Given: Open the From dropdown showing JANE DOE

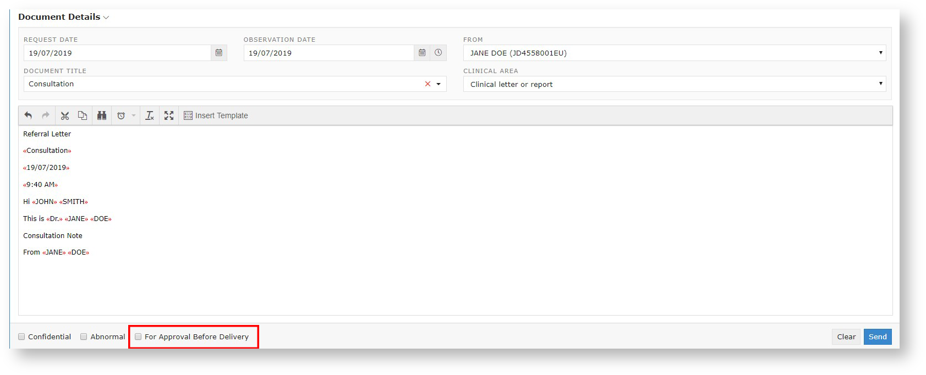Looking at the screenshot, I should 674,53.
